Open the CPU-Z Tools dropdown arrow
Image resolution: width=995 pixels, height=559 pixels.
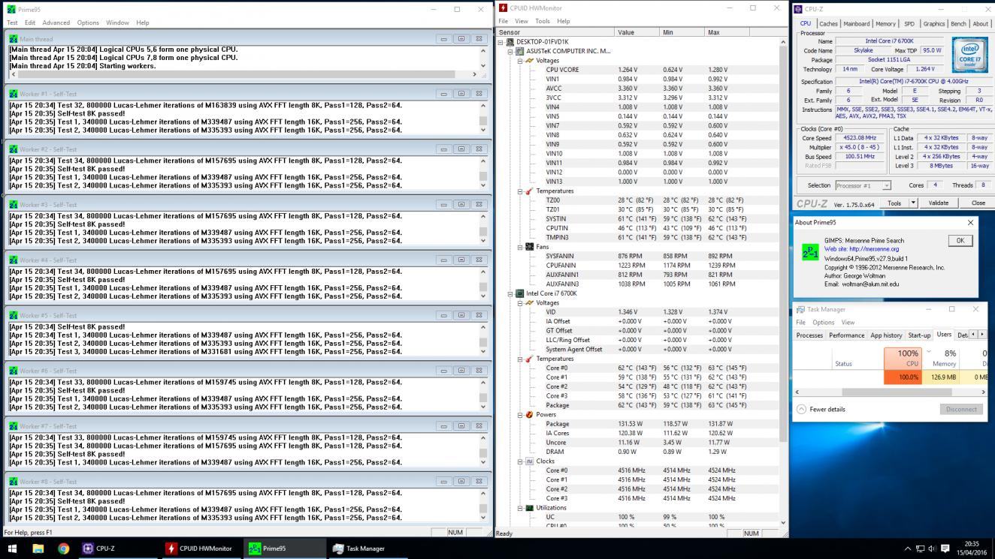click(x=913, y=203)
